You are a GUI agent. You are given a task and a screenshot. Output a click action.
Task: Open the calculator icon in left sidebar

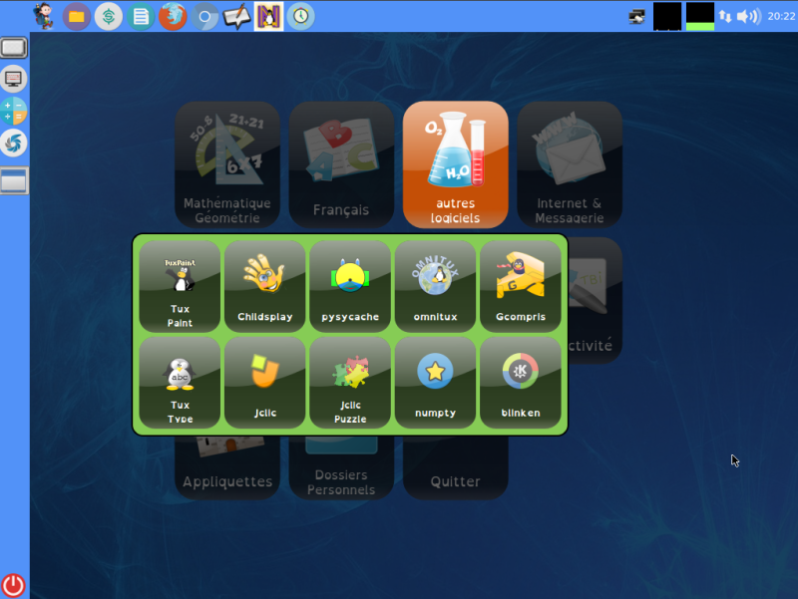click(x=14, y=111)
